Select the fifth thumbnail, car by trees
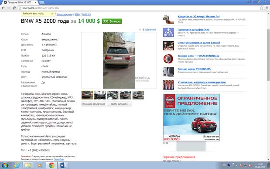The width and height of the screenshot is (270, 169). click(138, 95)
